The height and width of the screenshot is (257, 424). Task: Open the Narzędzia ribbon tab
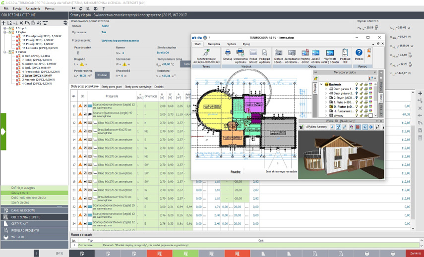[x=214, y=44]
